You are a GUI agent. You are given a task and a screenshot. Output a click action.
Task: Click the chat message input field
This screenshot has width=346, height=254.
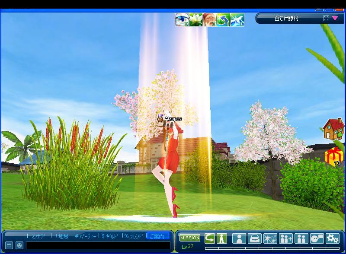pyautogui.click(x=98, y=245)
